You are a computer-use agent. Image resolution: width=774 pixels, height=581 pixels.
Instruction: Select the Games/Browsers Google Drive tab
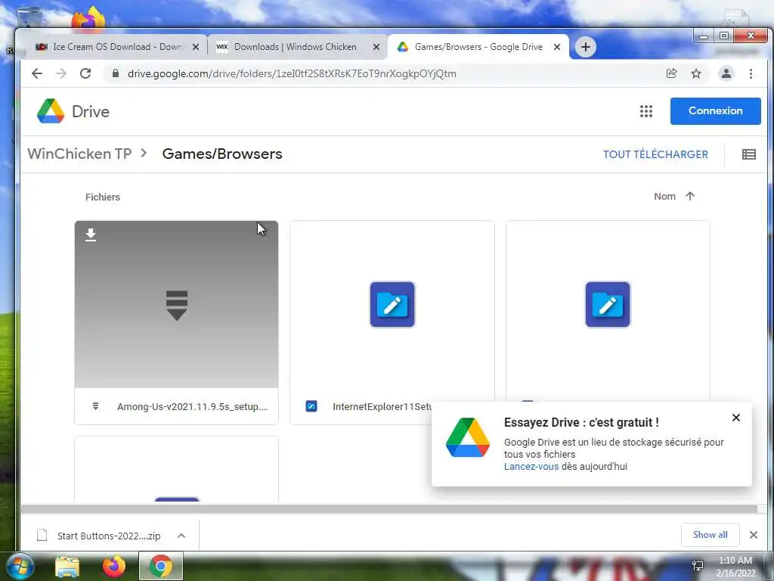click(x=478, y=47)
